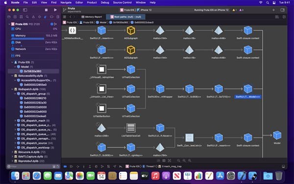Image resolution: width=294 pixels, height=184 pixels.
Task: Select the Memory gauge row
Action: click(34, 37)
